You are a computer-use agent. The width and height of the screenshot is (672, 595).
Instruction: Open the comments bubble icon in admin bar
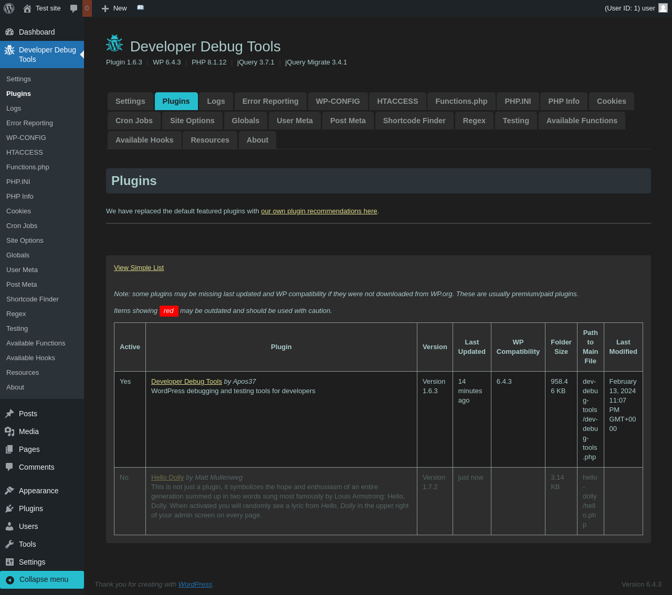74,8
